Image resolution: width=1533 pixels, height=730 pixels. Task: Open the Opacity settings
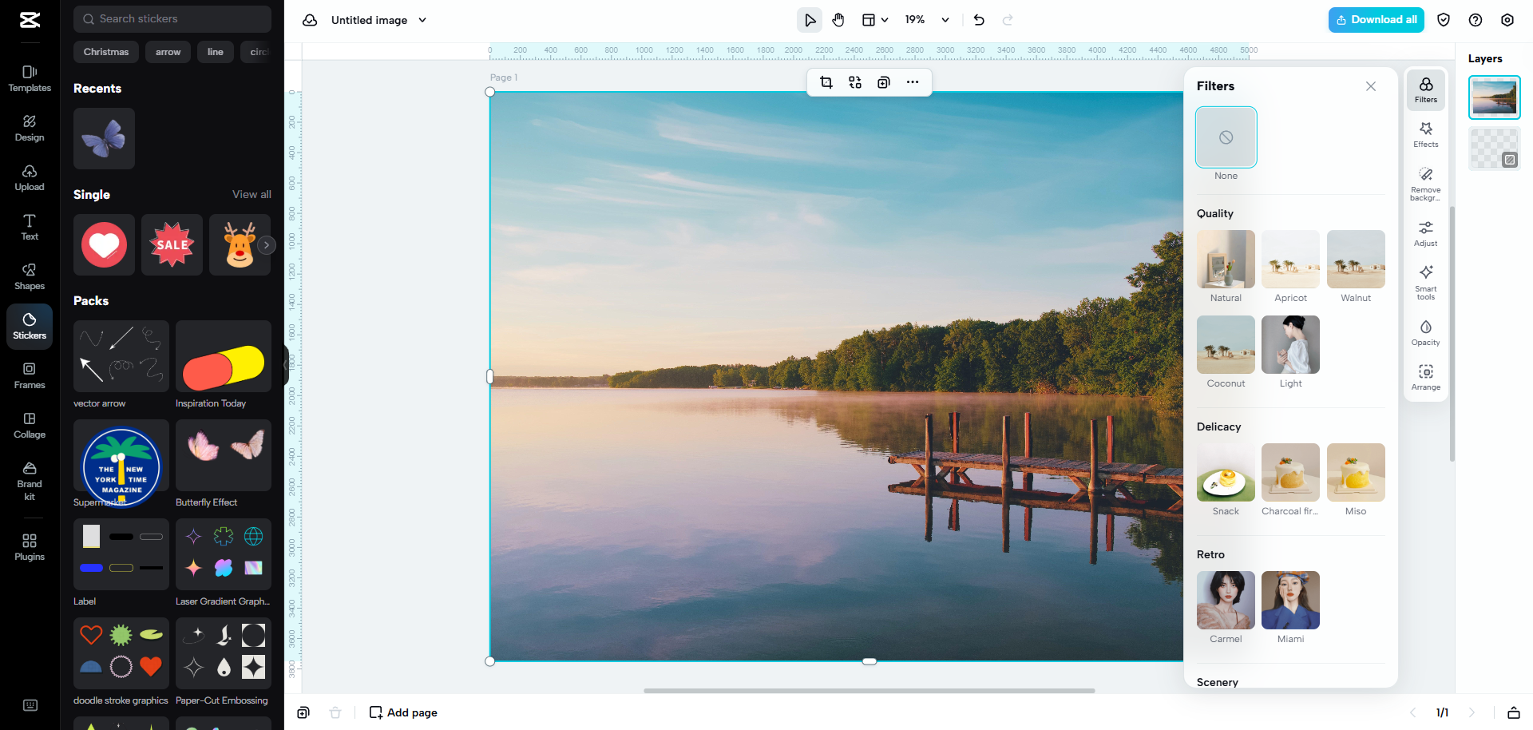(x=1425, y=332)
